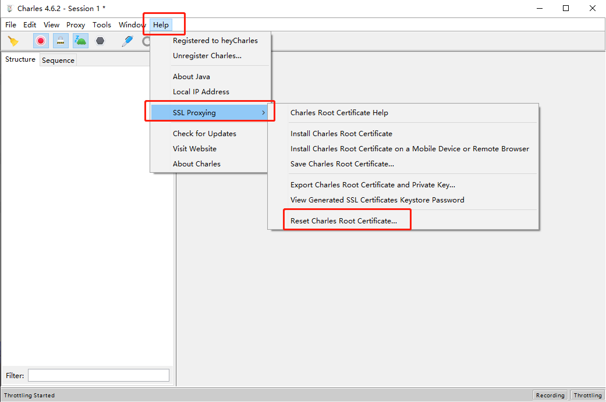Toggle the turtle throttling icon

click(x=80, y=41)
